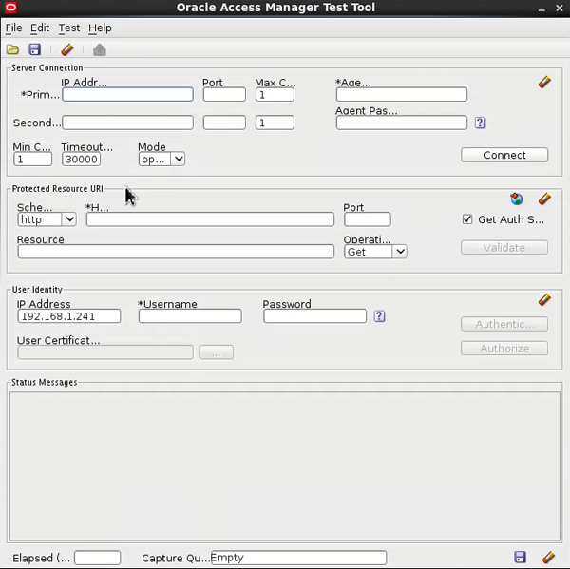This screenshot has width=570, height=569.
Task: Clear Server Connection section with eraser icon
Action: click(x=544, y=82)
